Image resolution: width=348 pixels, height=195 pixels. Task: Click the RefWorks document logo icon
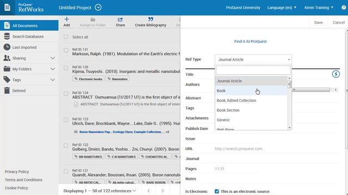(x=7, y=7)
